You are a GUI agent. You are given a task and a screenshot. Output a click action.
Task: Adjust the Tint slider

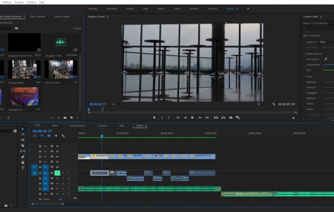point(328,70)
